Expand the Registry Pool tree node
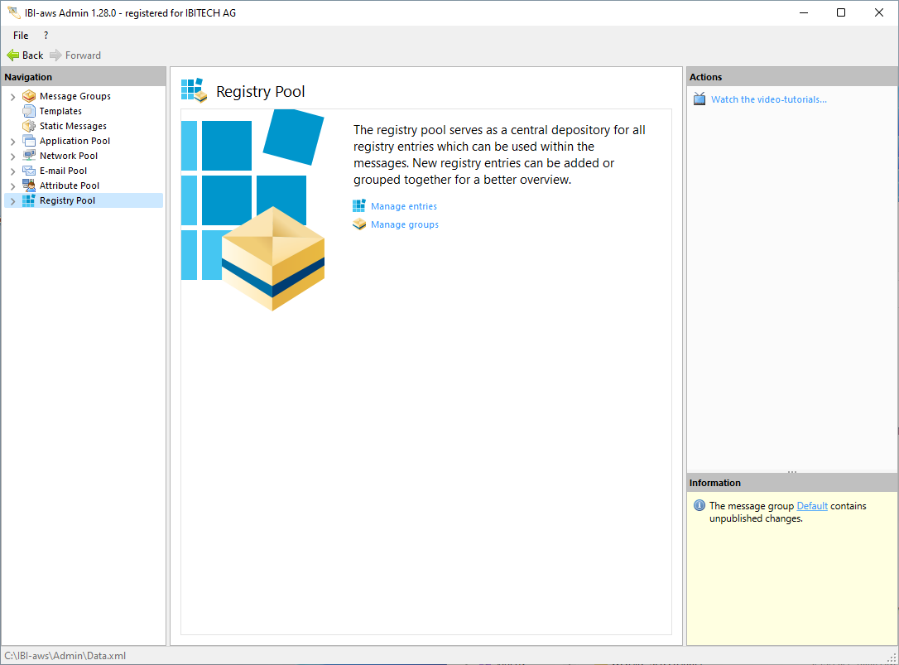 coord(12,201)
